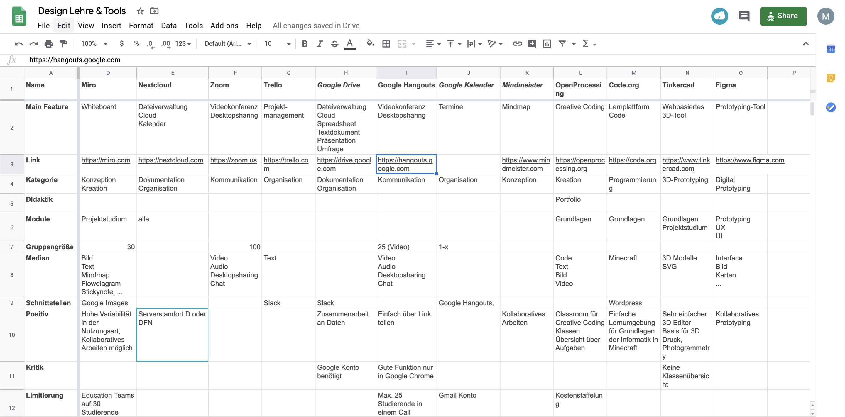
Task: Click the print icon in toolbar
Action: 48,44
